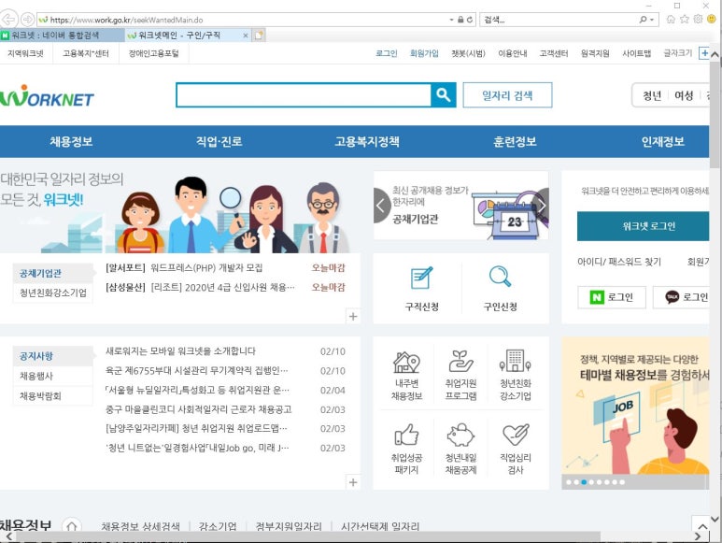Select the 여성 category tab

684,96
